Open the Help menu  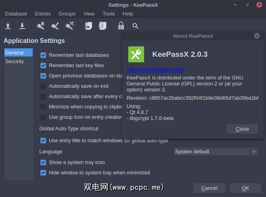pos(128,14)
